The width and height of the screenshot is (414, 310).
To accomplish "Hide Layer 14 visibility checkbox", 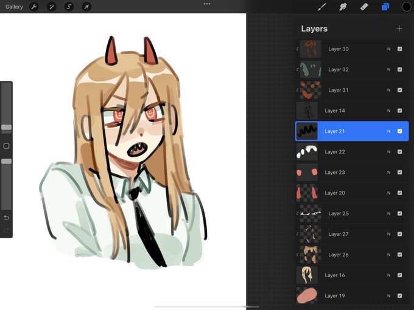I will coord(399,111).
